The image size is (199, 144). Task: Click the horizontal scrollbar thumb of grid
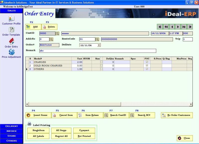(75, 104)
